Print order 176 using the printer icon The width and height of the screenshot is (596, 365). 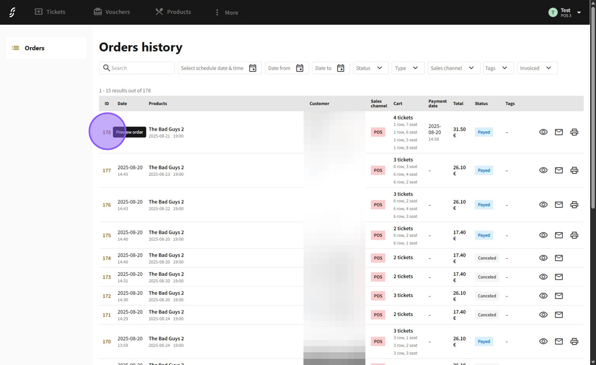pyautogui.click(x=574, y=205)
